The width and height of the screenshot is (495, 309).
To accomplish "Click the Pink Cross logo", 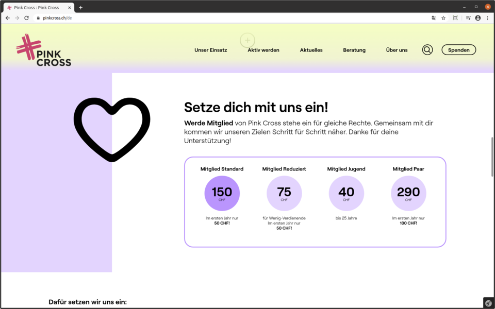I will 43,50.
